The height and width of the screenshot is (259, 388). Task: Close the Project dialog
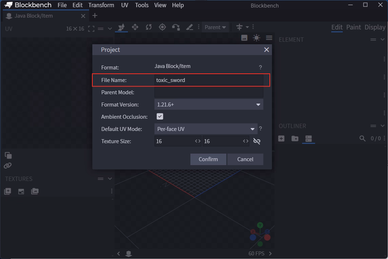267,50
